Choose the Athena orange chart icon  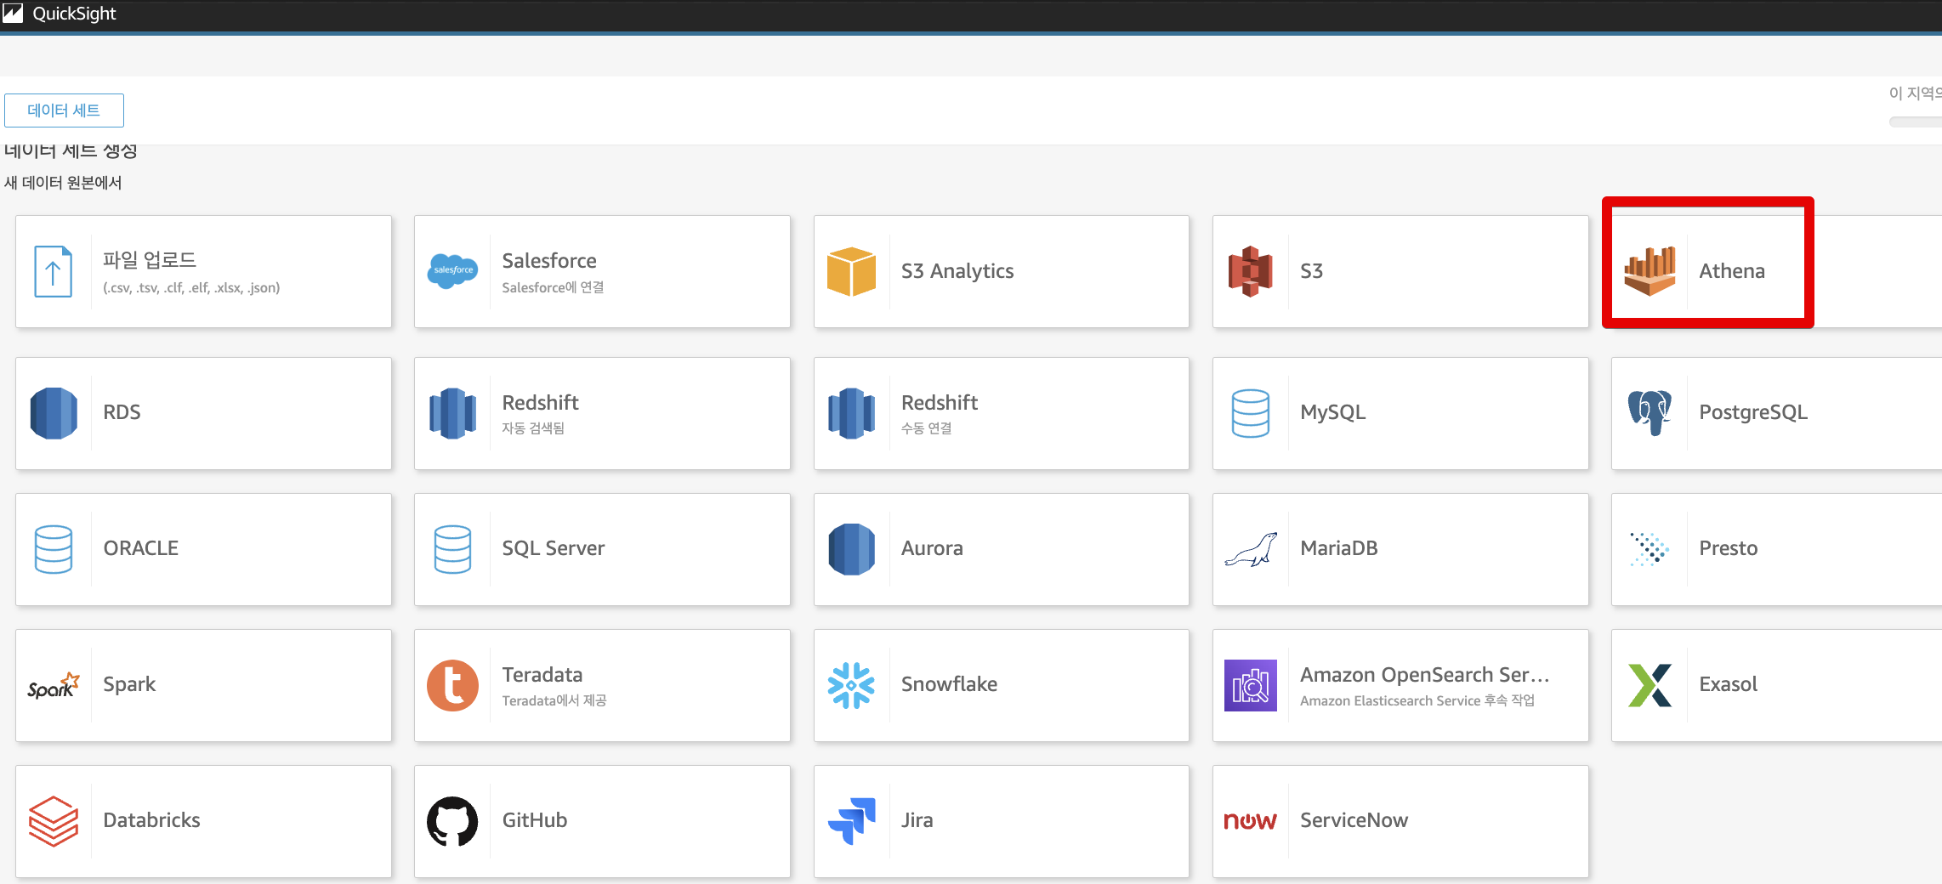[1650, 271]
